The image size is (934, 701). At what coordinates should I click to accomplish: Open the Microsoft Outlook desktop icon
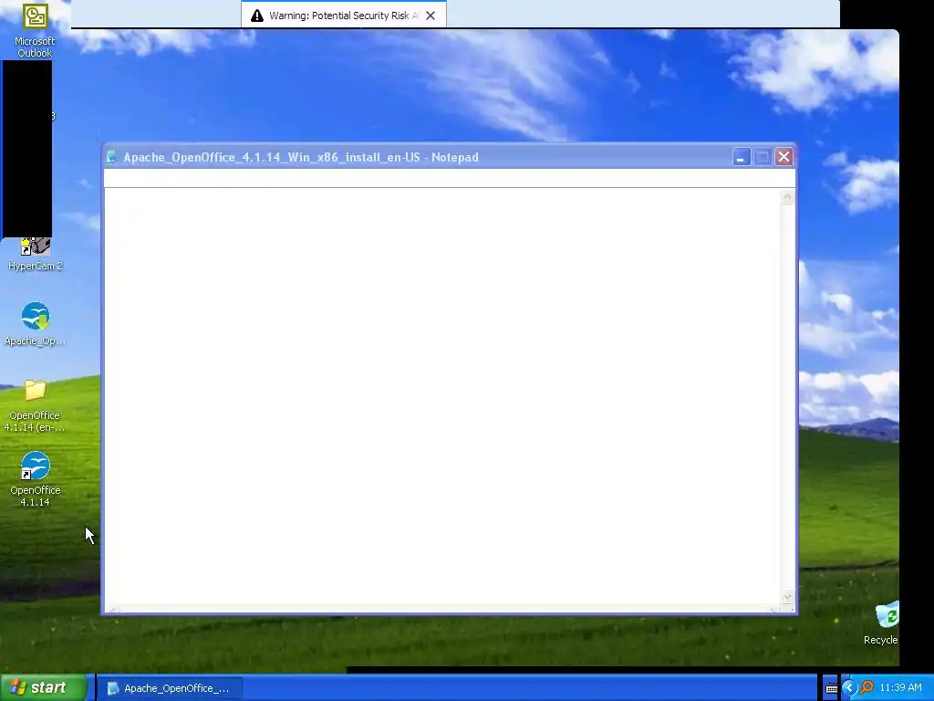click(36, 30)
